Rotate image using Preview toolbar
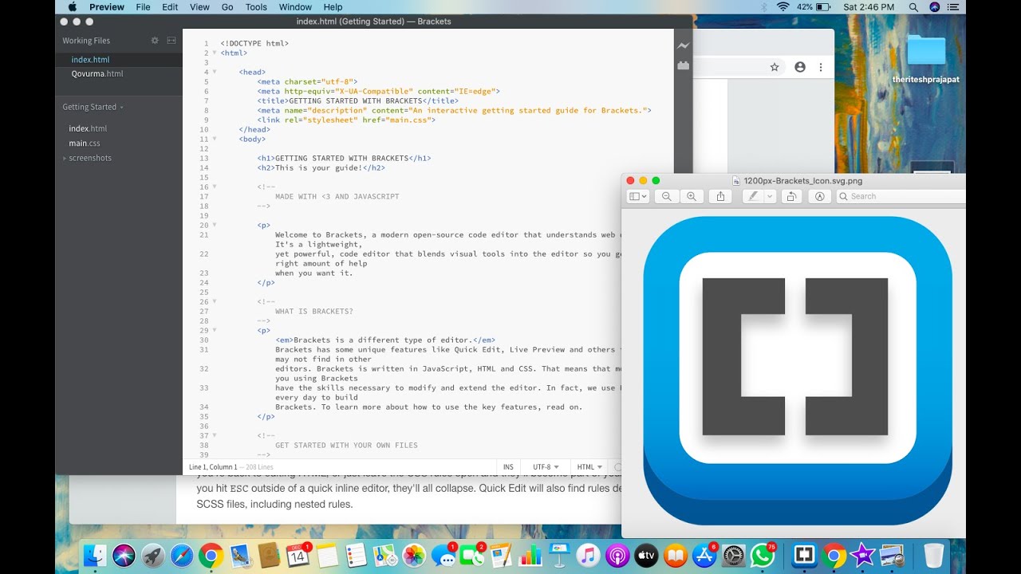The height and width of the screenshot is (574, 1021). 791,196
